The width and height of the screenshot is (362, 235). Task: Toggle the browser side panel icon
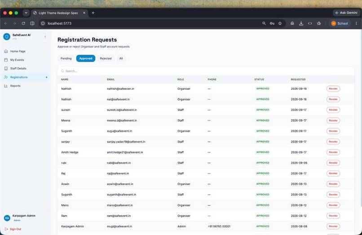pyautogui.click(x=32, y=23)
